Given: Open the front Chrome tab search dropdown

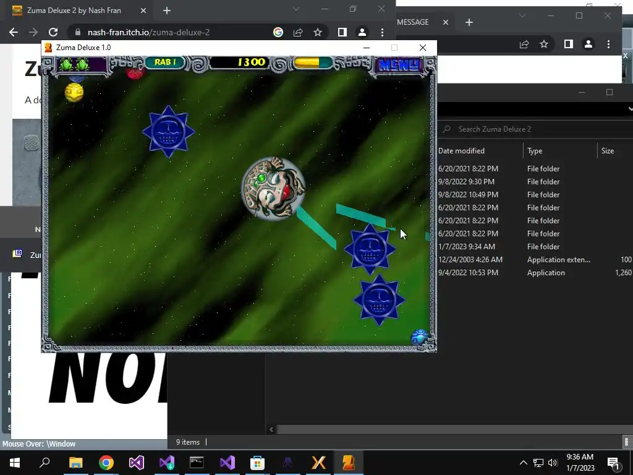Looking at the screenshot, I should tap(296, 9).
